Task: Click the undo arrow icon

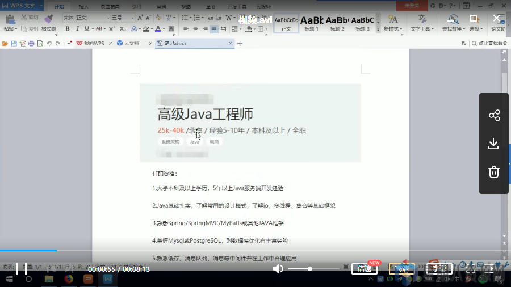Action: [49, 43]
